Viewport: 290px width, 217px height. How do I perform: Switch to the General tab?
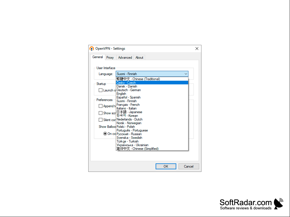tap(98, 57)
